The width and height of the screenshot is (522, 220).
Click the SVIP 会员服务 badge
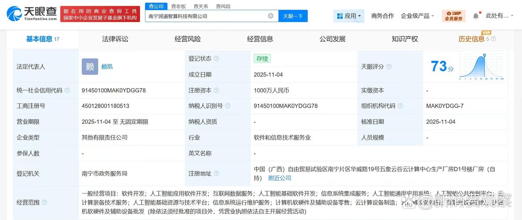pyautogui.click(x=453, y=15)
